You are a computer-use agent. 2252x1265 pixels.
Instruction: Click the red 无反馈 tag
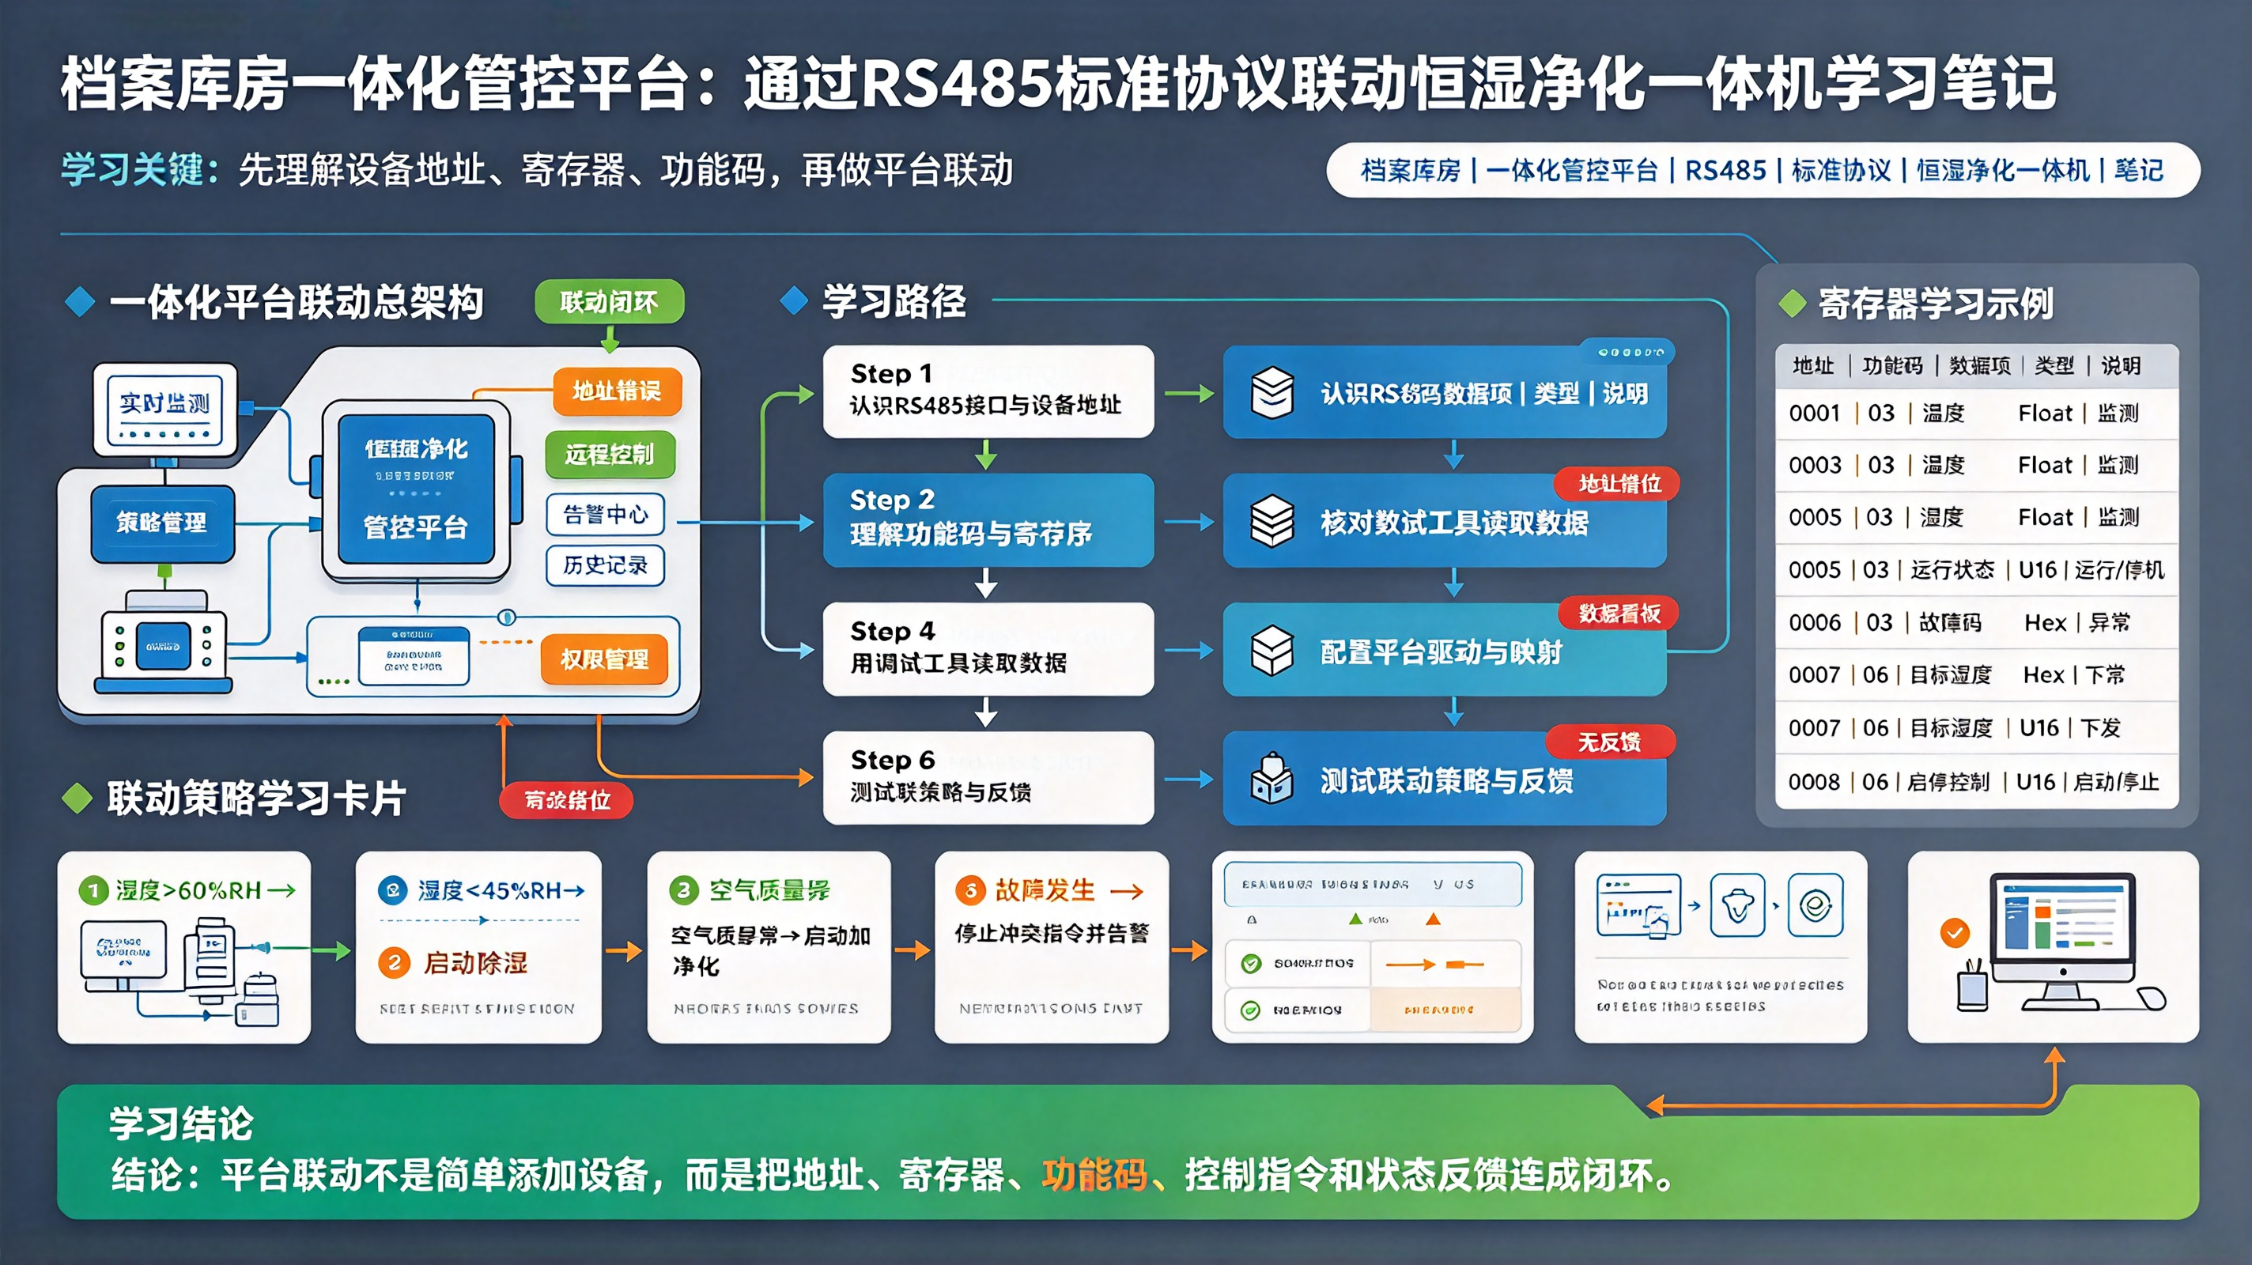pyautogui.click(x=1610, y=742)
